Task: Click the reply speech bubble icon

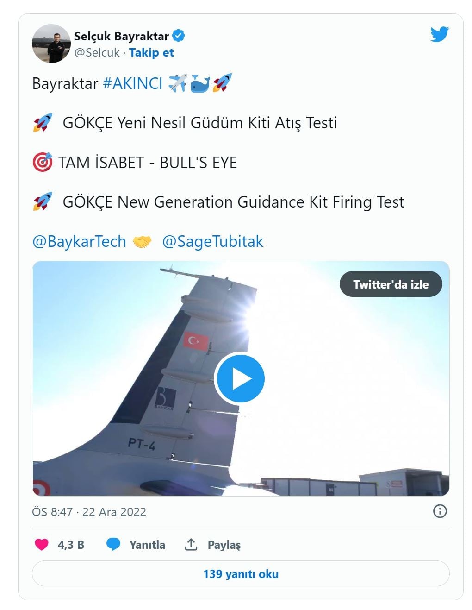Action: 113,545
